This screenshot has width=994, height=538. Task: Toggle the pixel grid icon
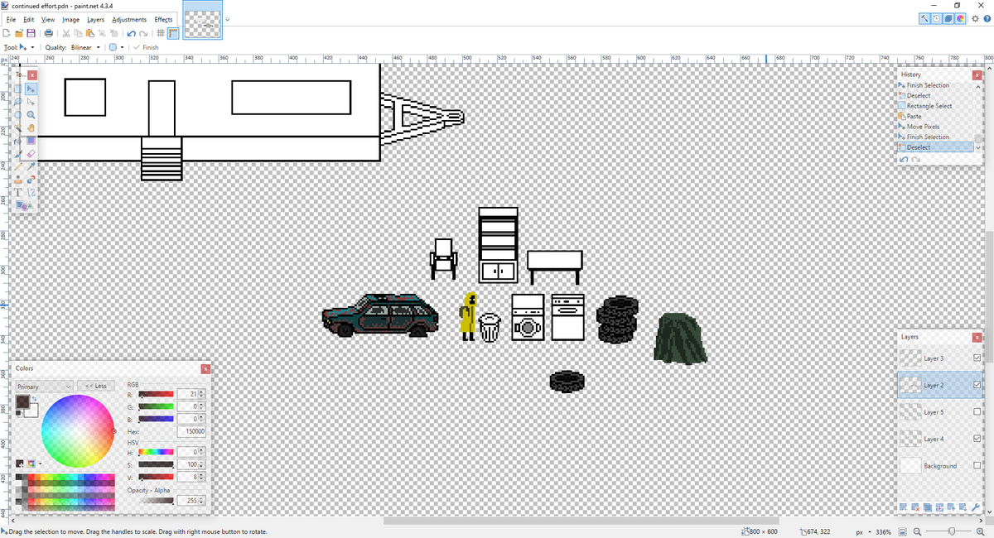coord(161,33)
